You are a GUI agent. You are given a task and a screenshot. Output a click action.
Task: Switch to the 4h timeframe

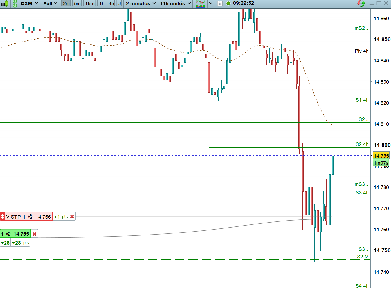(111, 4)
